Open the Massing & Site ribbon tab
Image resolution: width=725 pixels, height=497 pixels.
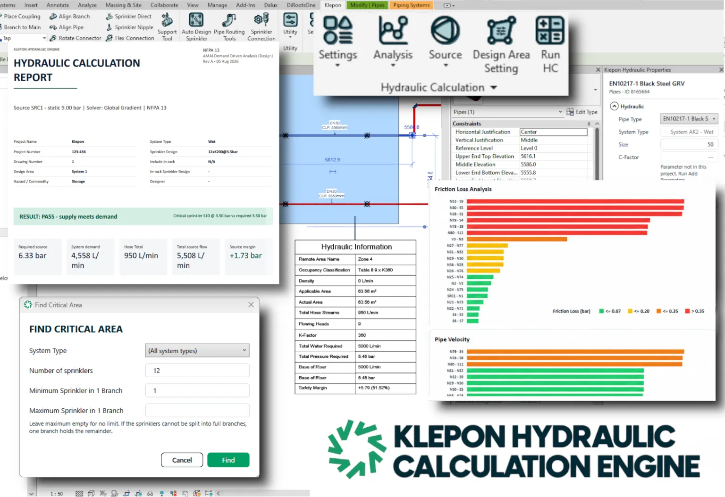click(x=123, y=5)
